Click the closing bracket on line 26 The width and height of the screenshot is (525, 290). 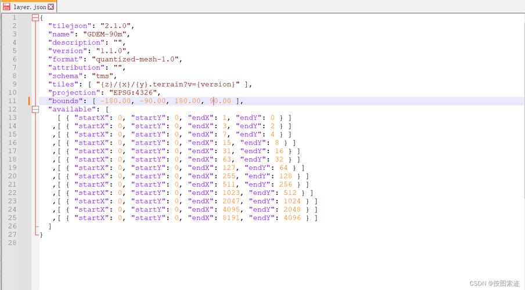(50, 226)
